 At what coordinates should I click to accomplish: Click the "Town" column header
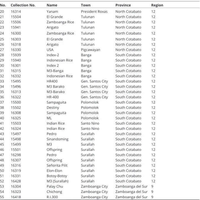click(x=86, y=5)
